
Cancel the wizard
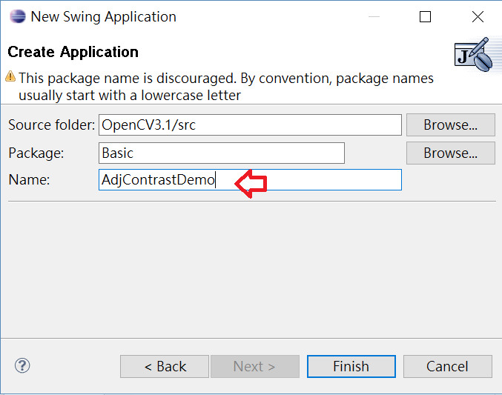(x=448, y=366)
